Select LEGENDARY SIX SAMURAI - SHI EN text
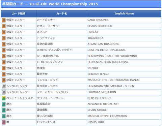 click(111, 86)
